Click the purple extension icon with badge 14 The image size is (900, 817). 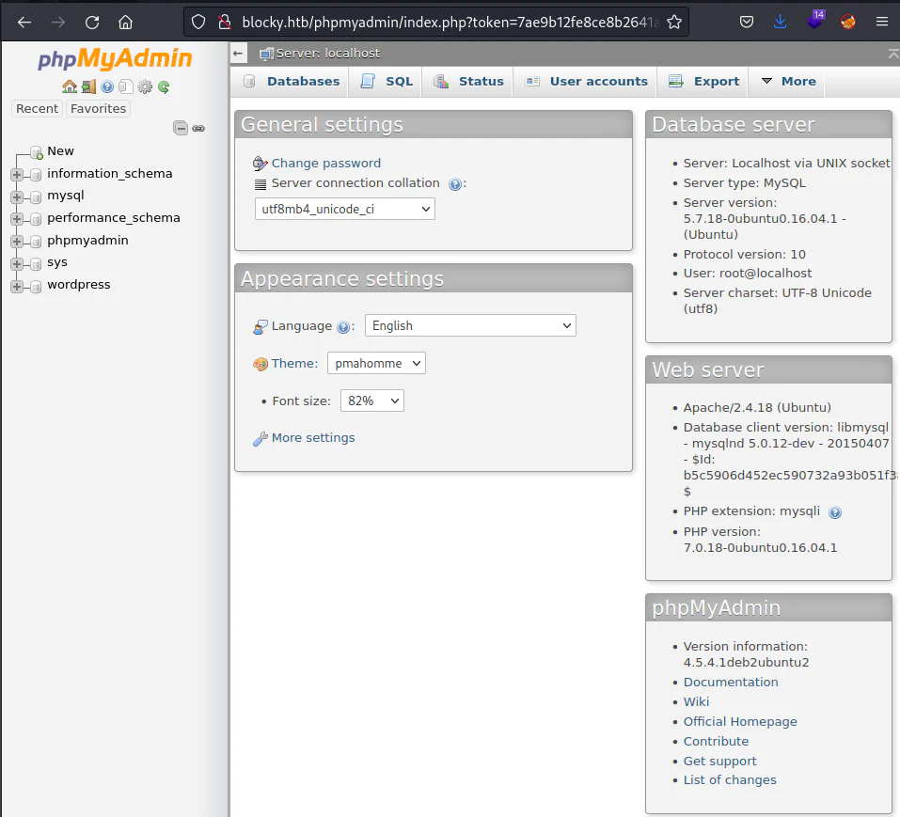(x=815, y=20)
